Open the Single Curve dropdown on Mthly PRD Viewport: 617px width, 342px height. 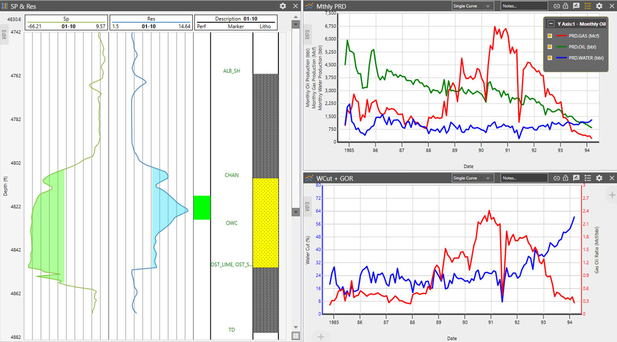[x=473, y=5]
